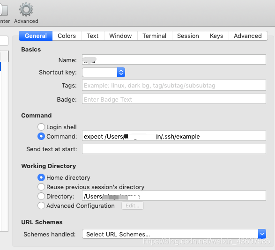Open the Select URL Schemes dropdown

[174, 234]
